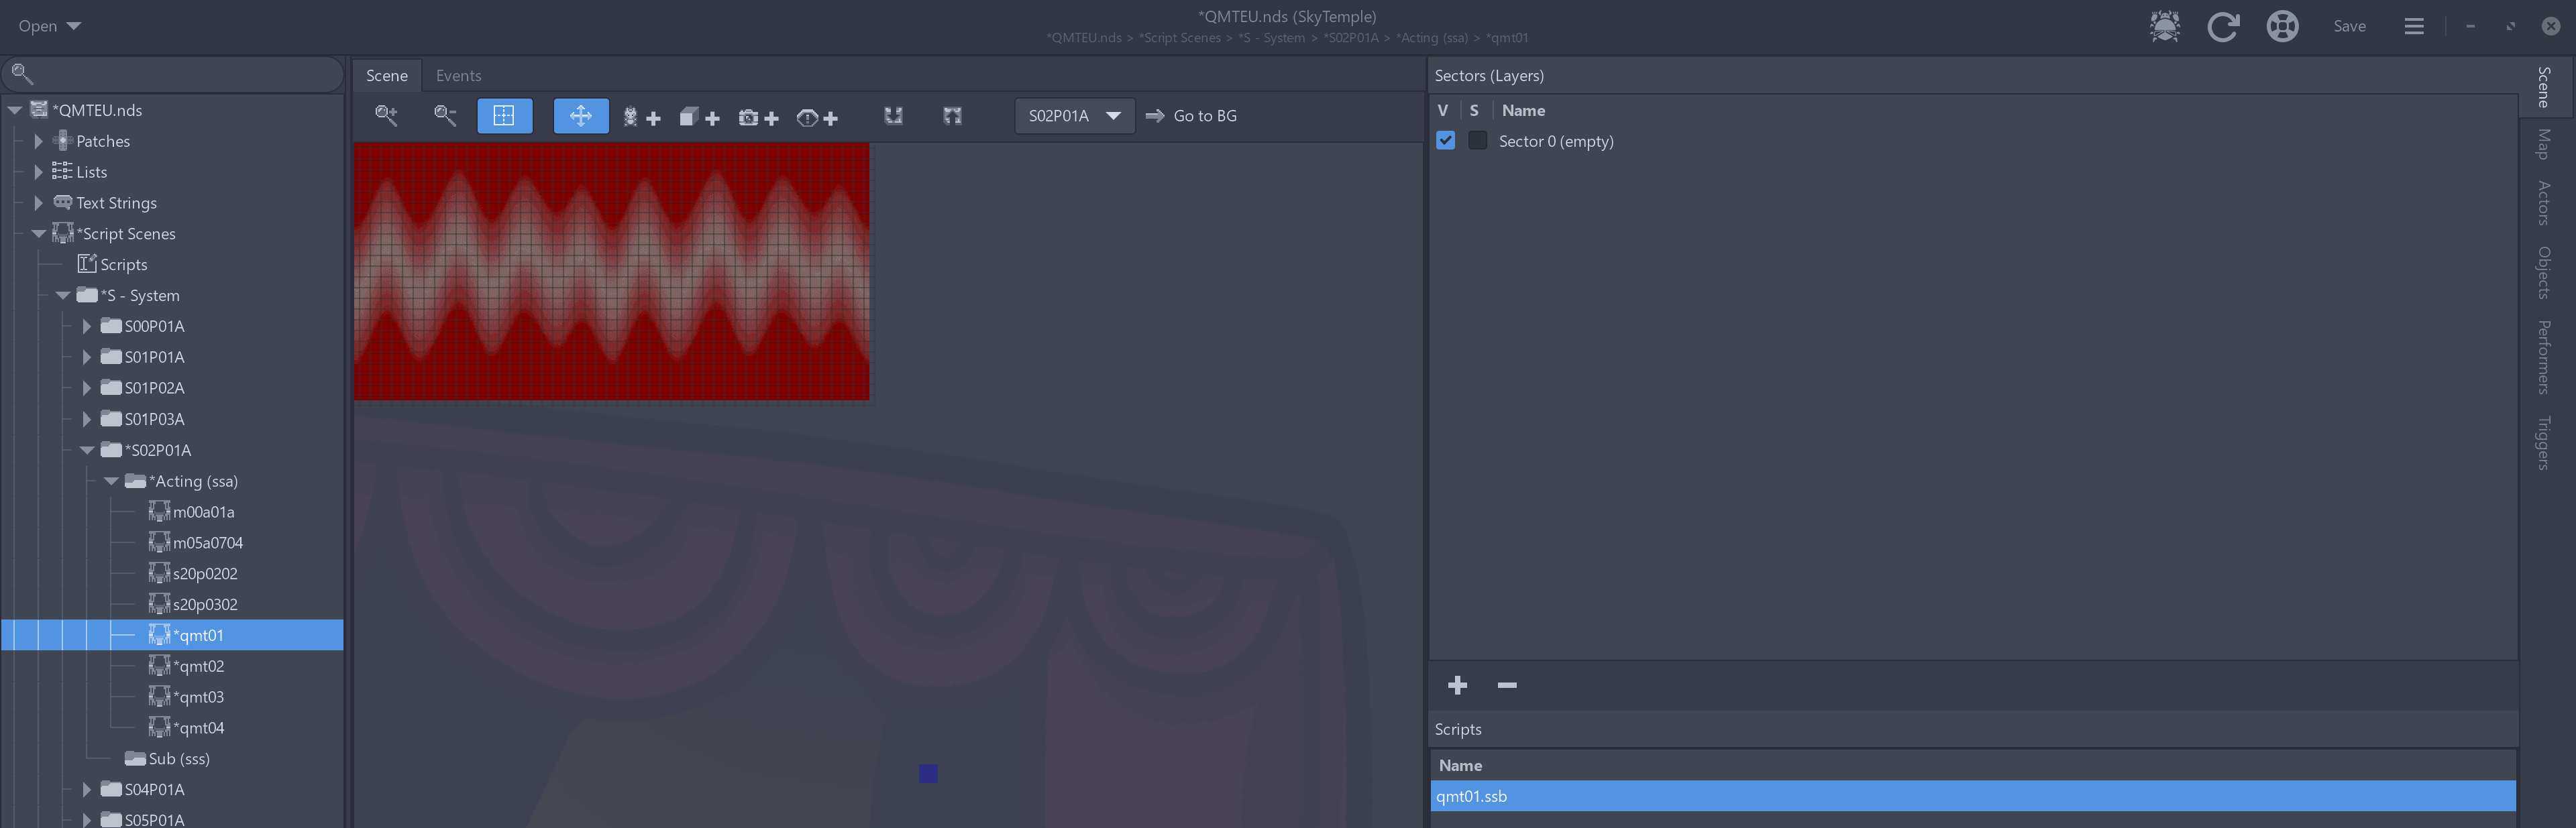Toggle the grid display button
2576x828 pixels.
(504, 116)
